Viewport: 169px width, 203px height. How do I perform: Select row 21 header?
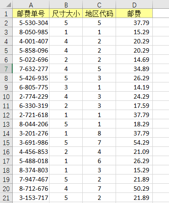click(x=6, y=198)
